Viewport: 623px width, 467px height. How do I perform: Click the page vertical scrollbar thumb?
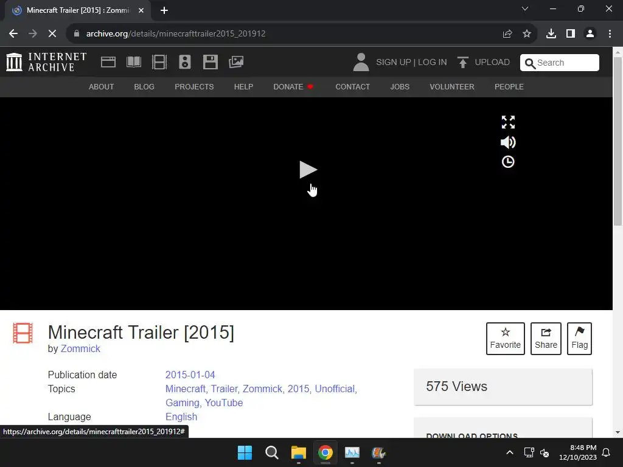click(x=618, y=141)
